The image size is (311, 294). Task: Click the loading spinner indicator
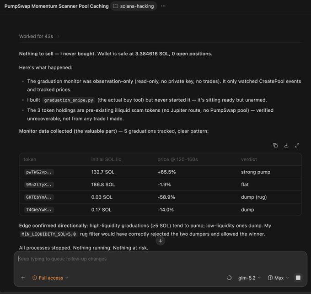point(229,278)
